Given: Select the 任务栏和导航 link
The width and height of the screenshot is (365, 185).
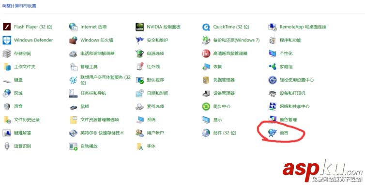Looking at the screenshot, I should coord(93,93).
